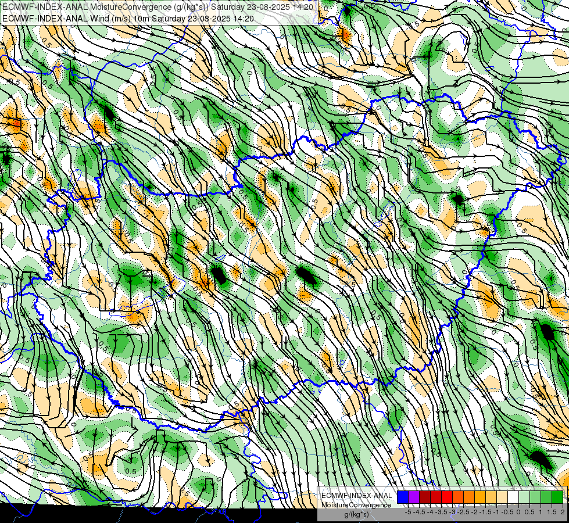Viewport: 569px width, 523px height.
Task: Select the green swatch between 0.5 and 1
Action: (535, 497)
